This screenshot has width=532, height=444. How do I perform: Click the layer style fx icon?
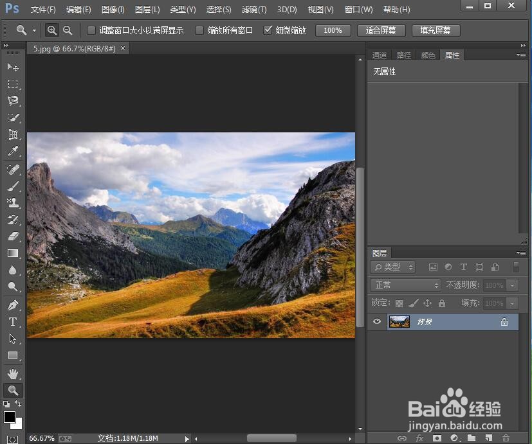tap(419, 438)
